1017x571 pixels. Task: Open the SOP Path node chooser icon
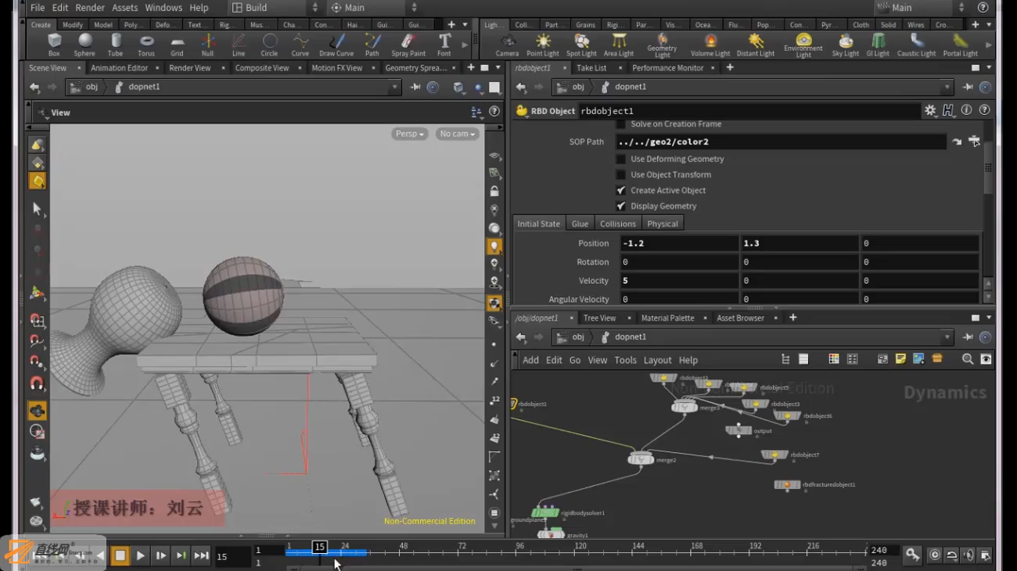coord(974,142)
